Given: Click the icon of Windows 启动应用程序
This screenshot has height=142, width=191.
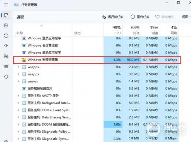Looking at the screenshot, I should coord(24,53).
